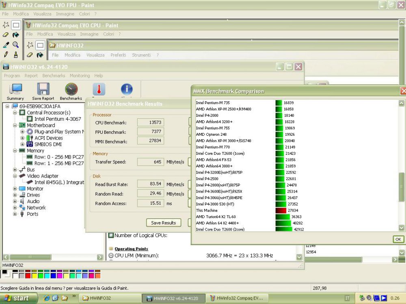Open the Monitoring menu in HWiNFO32
This screenshot has height=304, width=406.
click(x=80, y=75)
